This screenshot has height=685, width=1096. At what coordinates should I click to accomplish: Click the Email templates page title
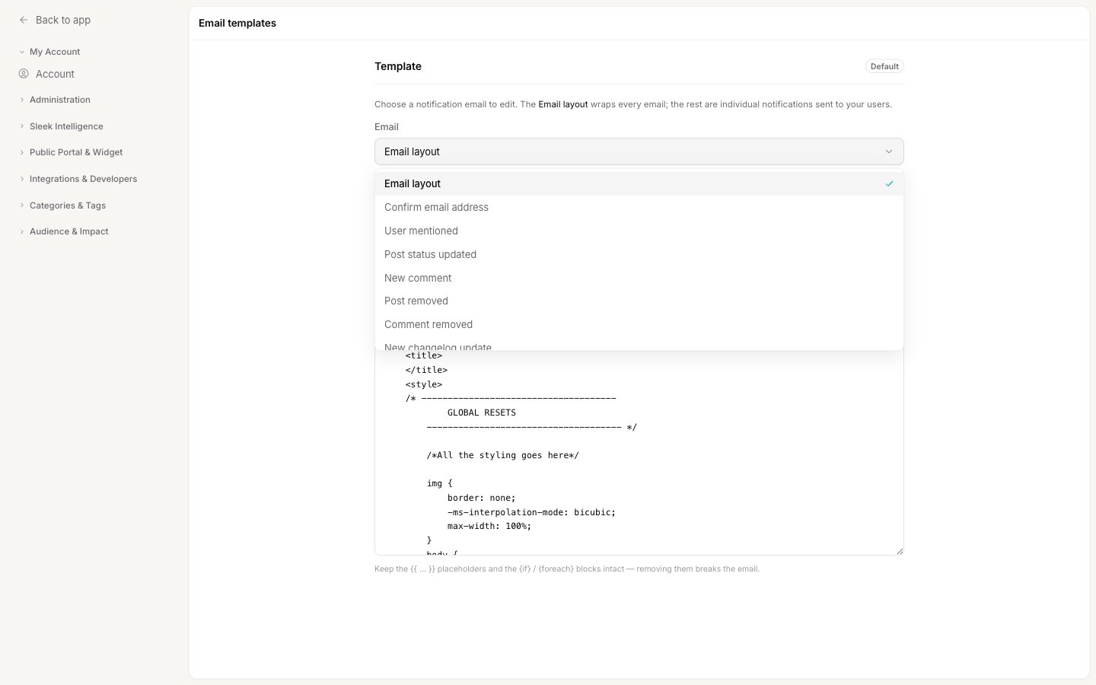coord(237,23)
